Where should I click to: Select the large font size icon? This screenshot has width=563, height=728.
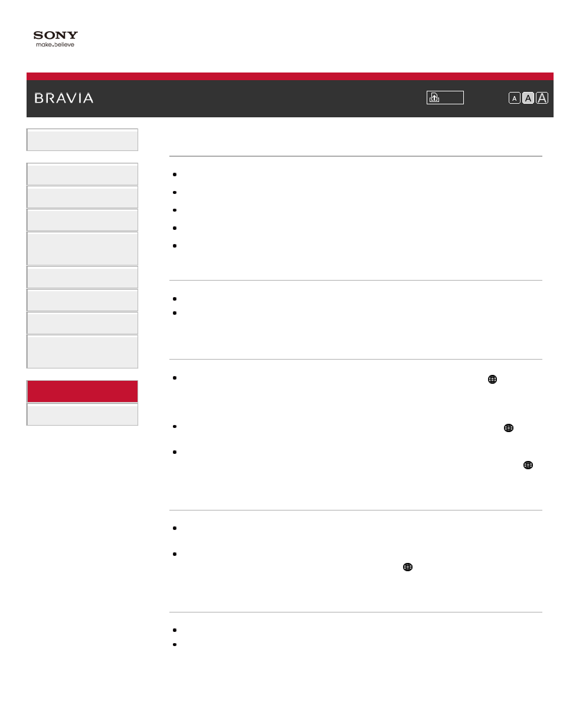click(542, 98)
